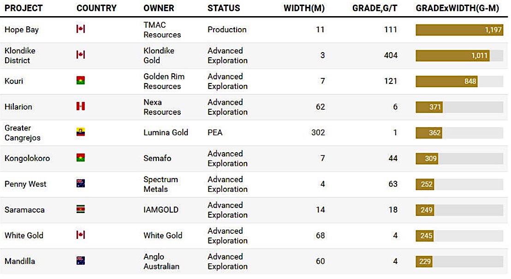Click the PEA status for Greater Cangrejos

pos(215,132)
